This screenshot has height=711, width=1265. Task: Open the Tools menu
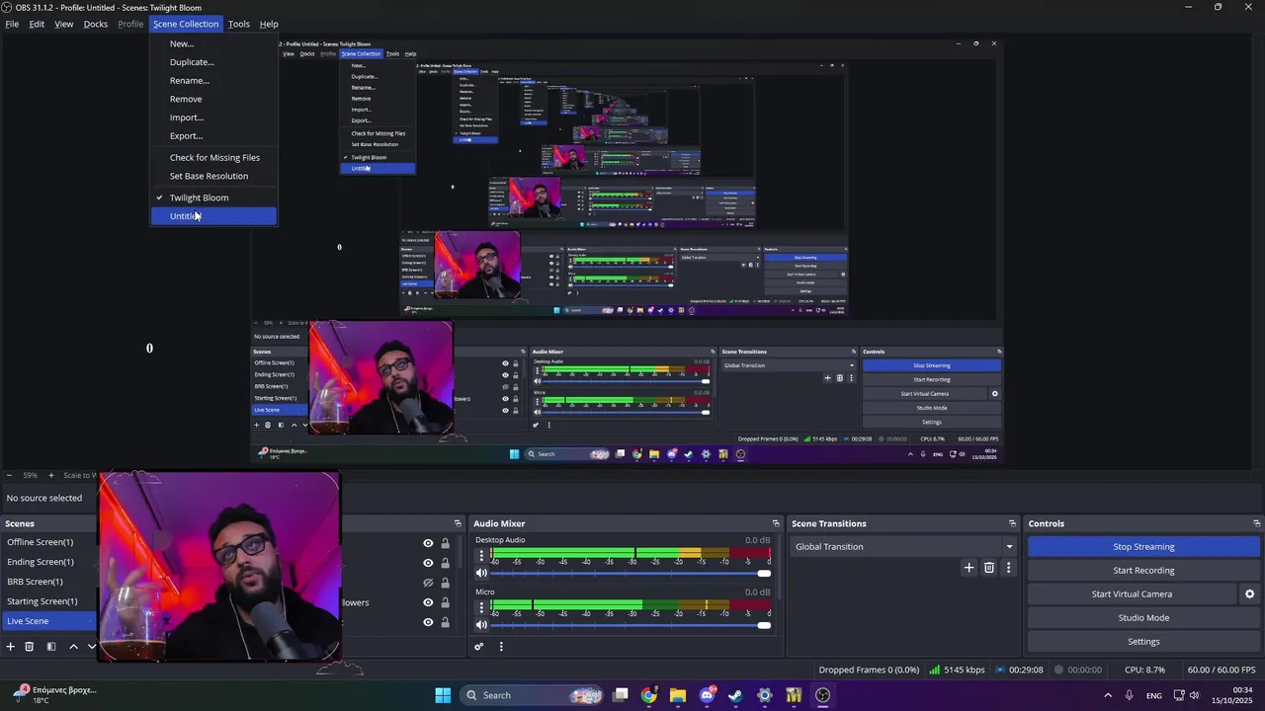pos(239,24)
